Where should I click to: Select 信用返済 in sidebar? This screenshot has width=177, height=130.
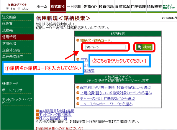tap(9, 43)
